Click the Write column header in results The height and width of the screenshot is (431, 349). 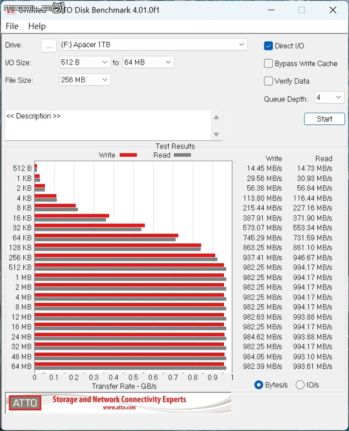tap(274, 158)
